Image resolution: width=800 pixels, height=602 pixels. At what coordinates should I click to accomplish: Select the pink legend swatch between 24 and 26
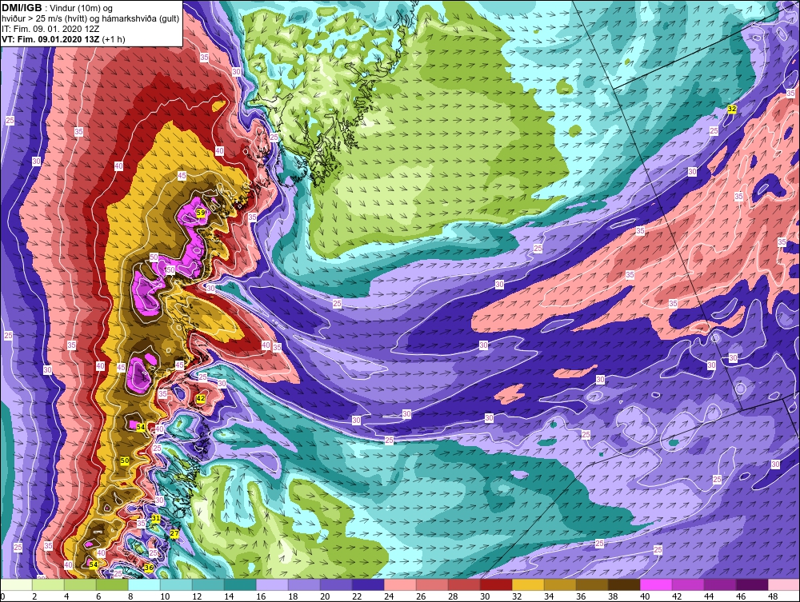pos(400,584)
